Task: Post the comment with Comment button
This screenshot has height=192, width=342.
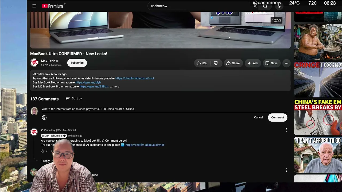Action: tap(278, 117)
